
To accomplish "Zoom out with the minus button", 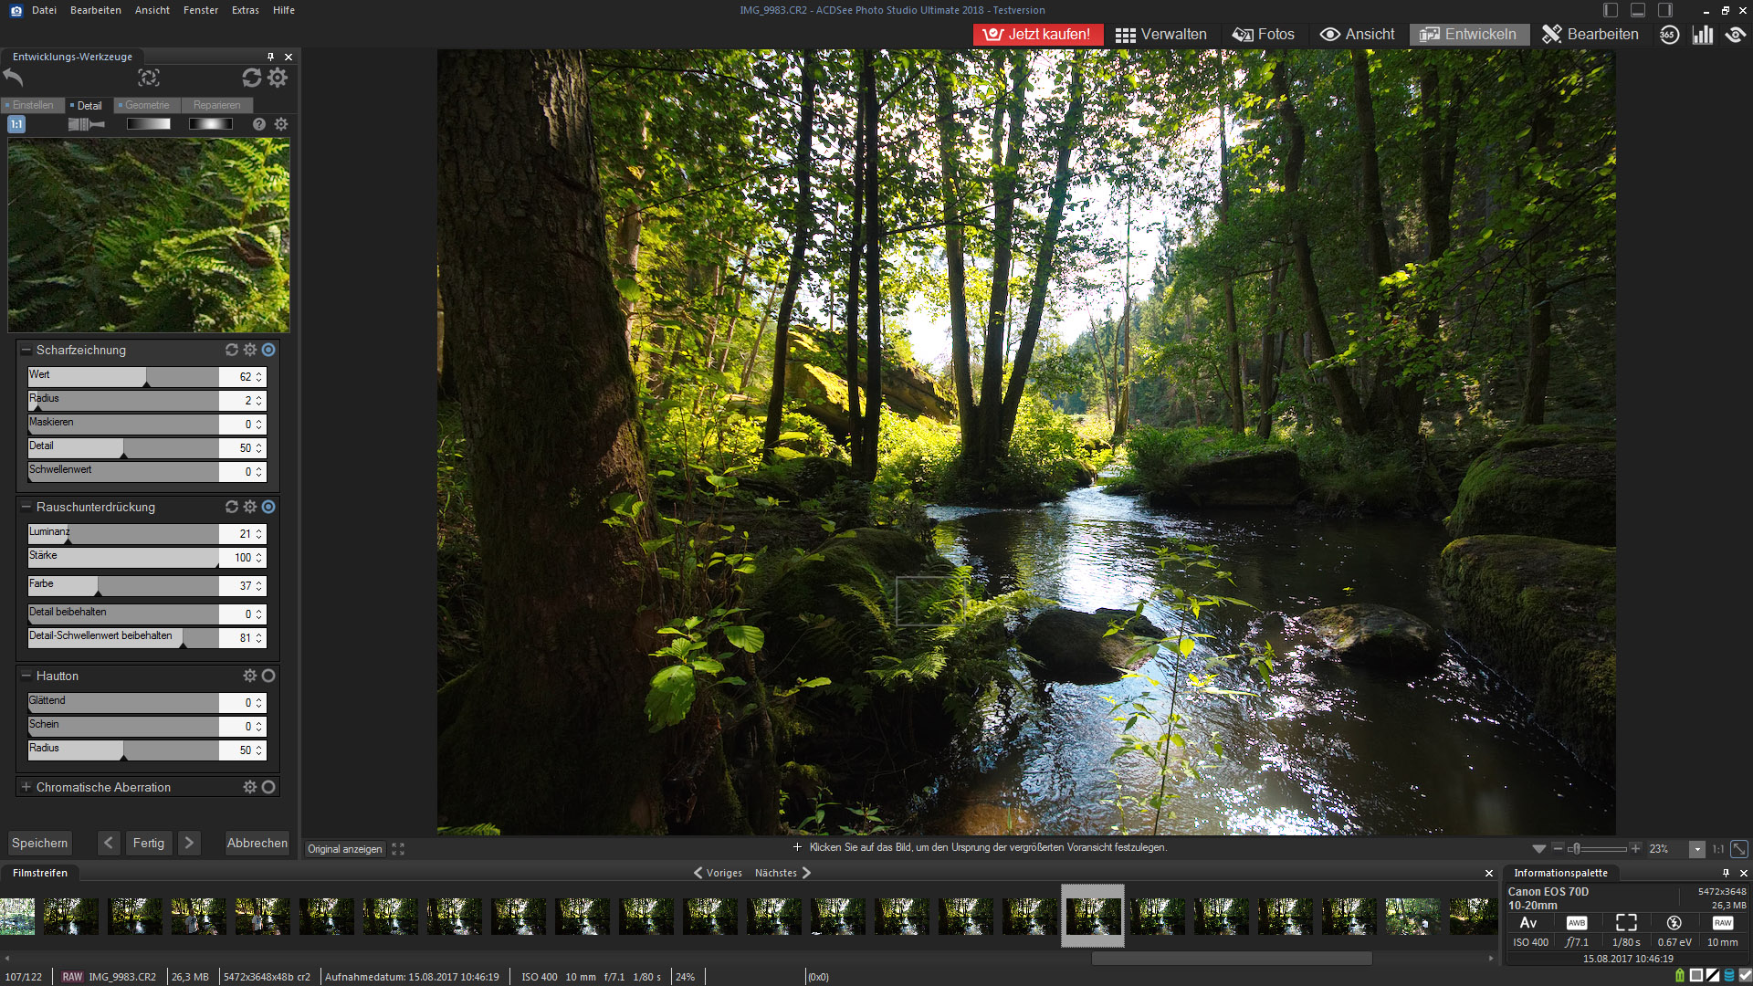I will [x=1558, y=849].
